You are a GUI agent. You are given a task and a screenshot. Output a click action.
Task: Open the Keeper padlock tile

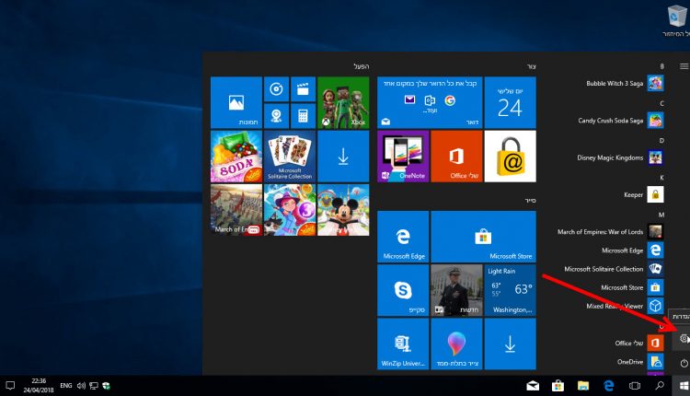point(511,157)
